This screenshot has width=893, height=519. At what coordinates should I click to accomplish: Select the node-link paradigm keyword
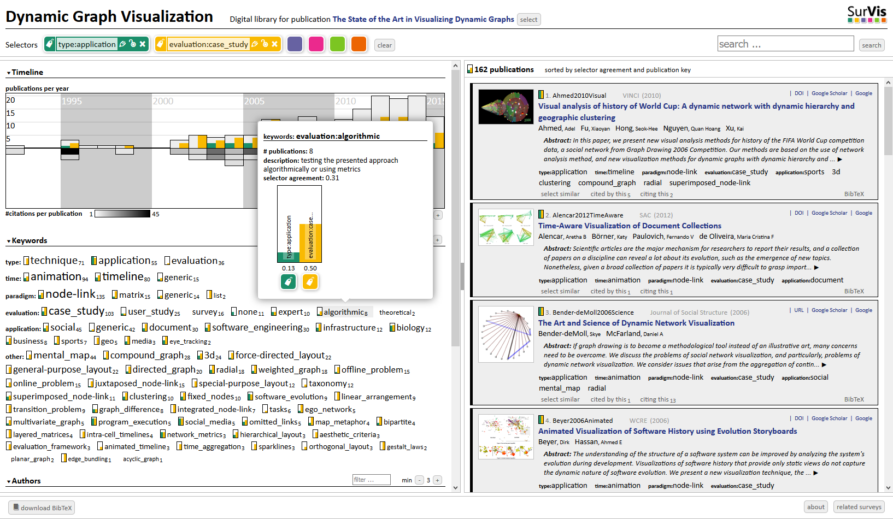tap(72, 294)
